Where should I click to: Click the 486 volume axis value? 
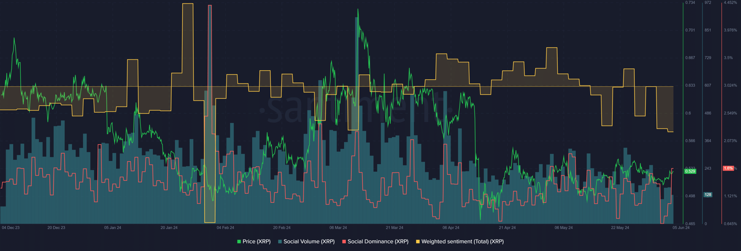click(x=708, y=113)
